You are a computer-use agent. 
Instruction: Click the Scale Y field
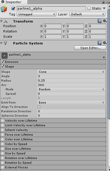pos(75,37)
